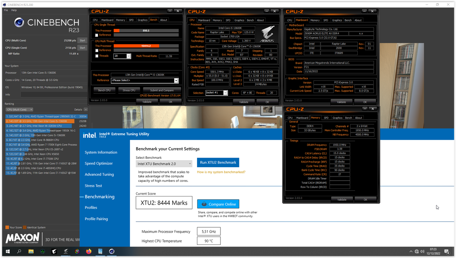This screenshot has height=258, width=456.
Task: Click the Single Thread 898.5 score bar
Action: pos(146,31)
